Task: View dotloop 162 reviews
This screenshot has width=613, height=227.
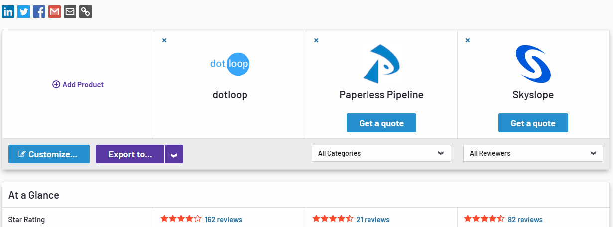Action: pyautogui.click(x=223, y=219)
